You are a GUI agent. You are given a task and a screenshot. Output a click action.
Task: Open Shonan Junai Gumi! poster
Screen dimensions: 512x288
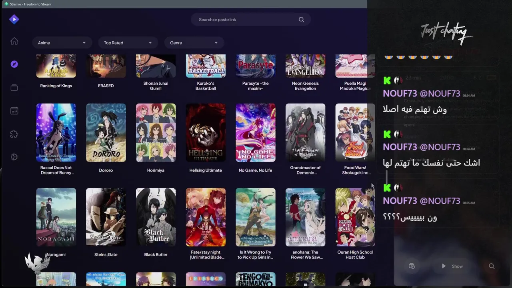156,66
